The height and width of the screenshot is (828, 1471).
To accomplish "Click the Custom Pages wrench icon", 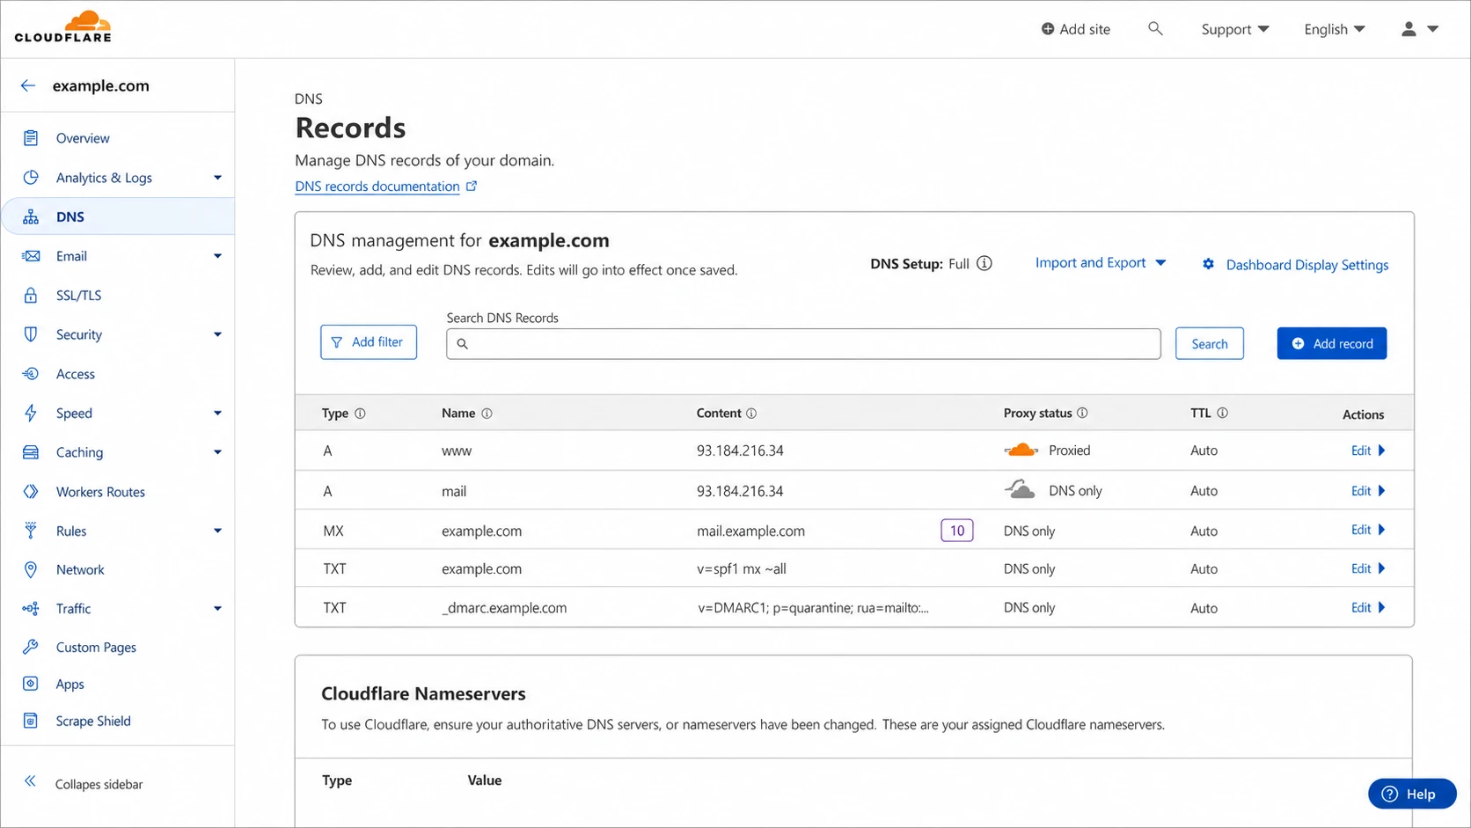I will 31,647.
